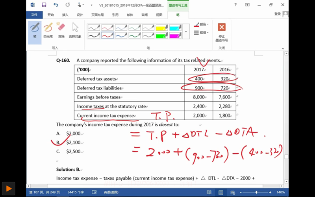Image resolution: width=315 pixels, height=197 pixels.
Task: Click zoom out minus button
Action: pos(241,192)
